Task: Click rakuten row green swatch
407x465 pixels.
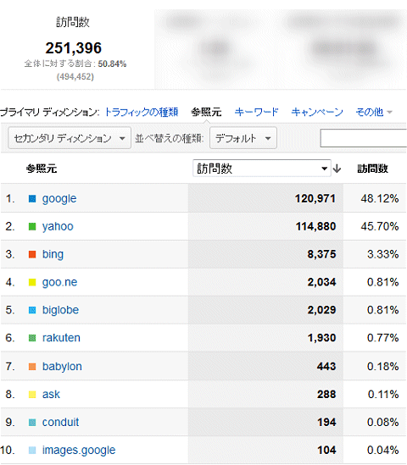Action: [32, 338]
